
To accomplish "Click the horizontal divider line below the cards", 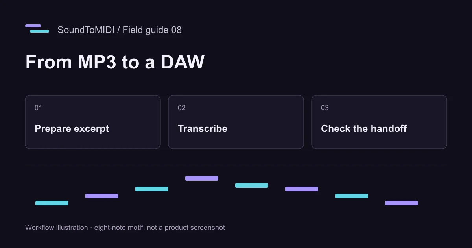I will click(x=236, y=165).
